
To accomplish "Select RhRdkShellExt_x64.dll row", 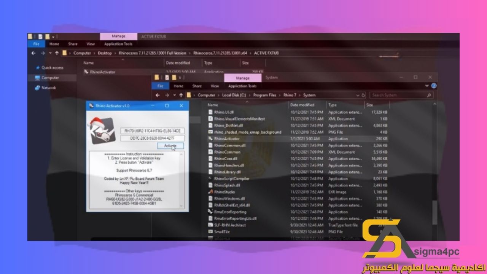I will (298, 205).
